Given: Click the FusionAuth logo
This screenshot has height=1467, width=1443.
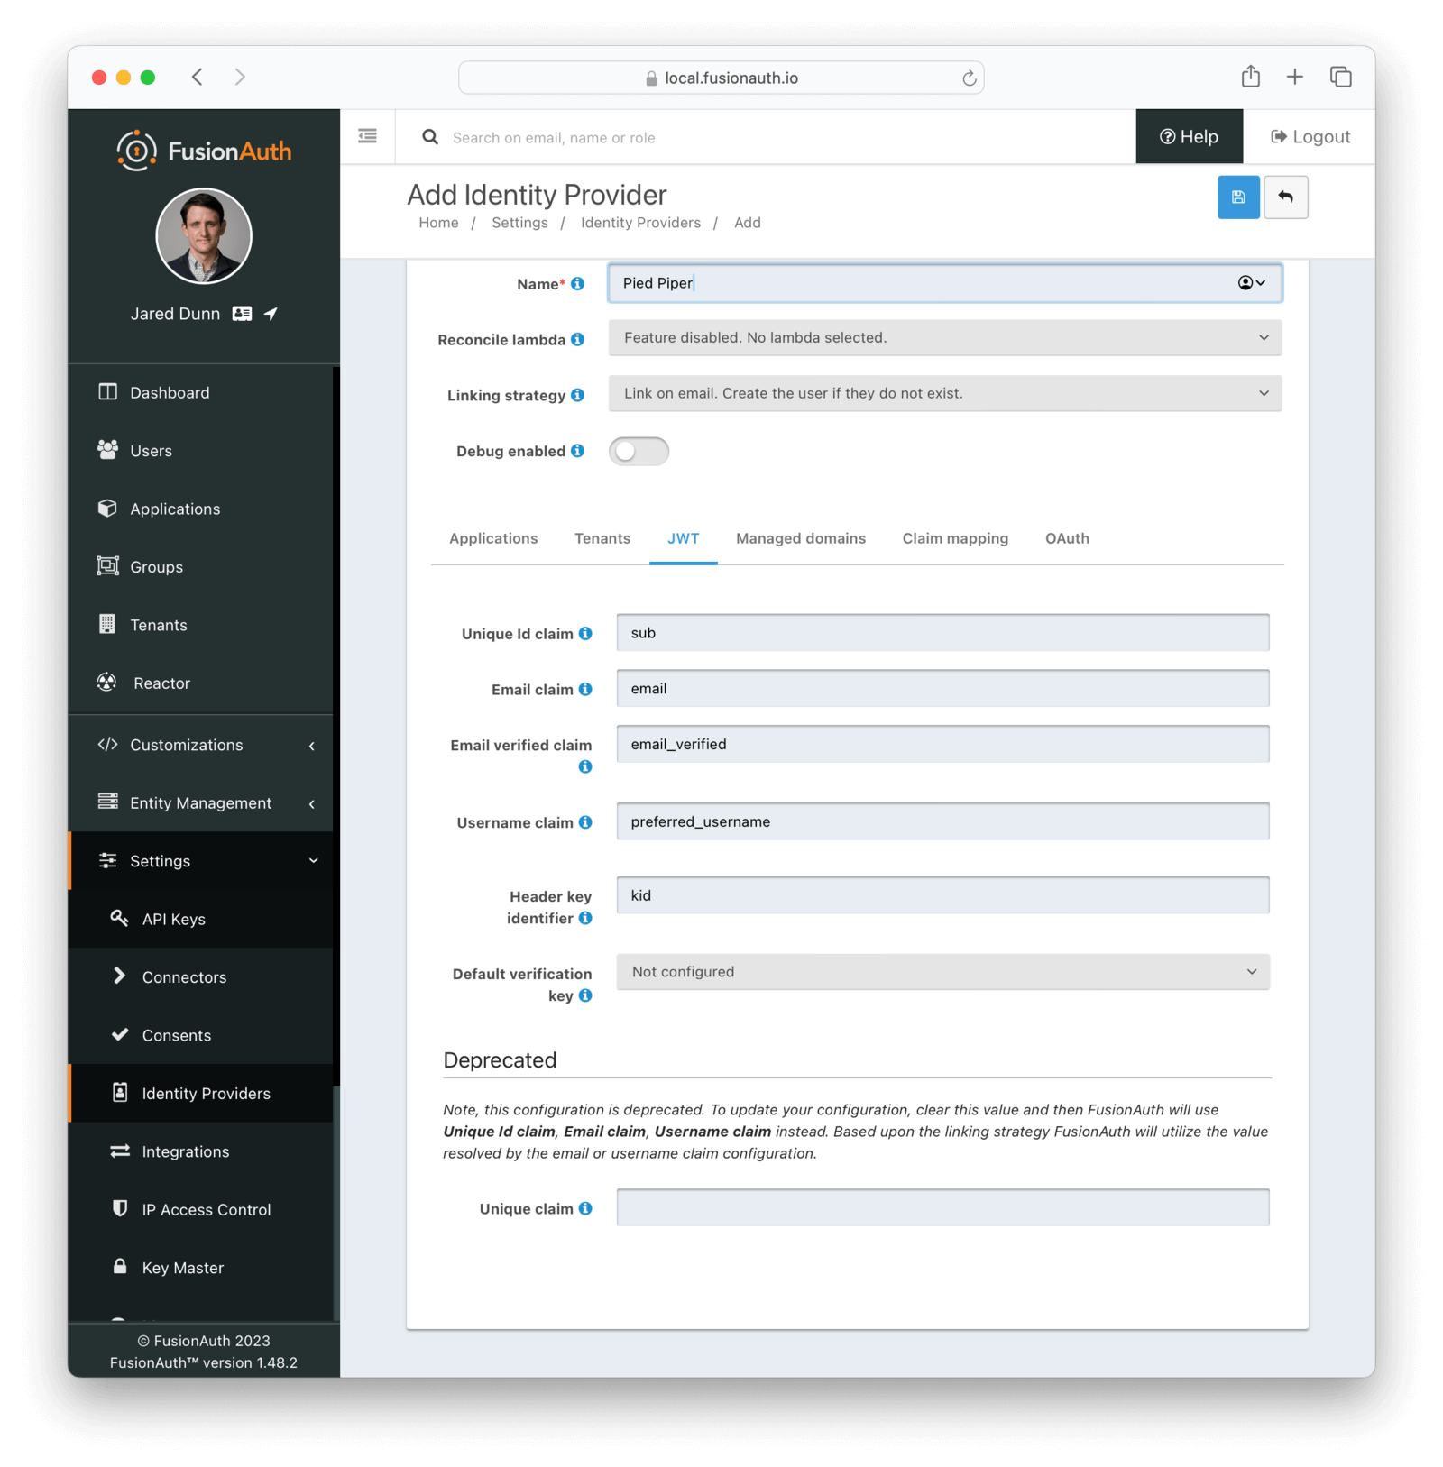Looking at the screenshot, I should pyautogui.click(x=204, y=151).
